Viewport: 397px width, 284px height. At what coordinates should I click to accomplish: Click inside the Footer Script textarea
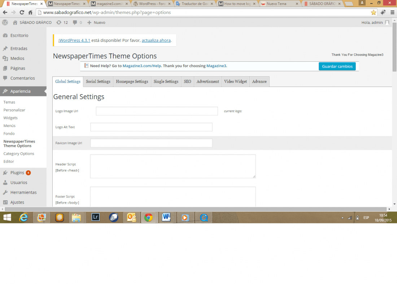point(173,197)
